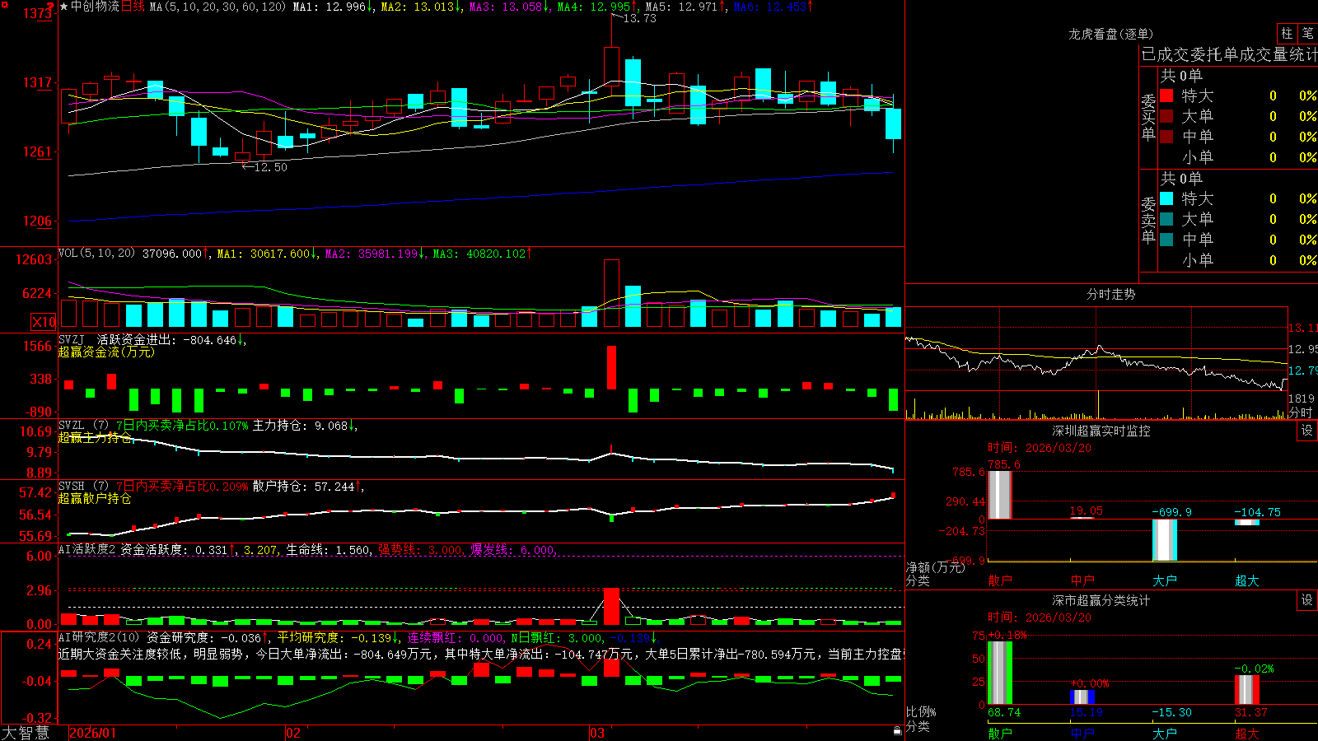Click the 大智慧 label at bottom-left
1318x741 pixels.
pyautogui.click(x=26, y=733)
